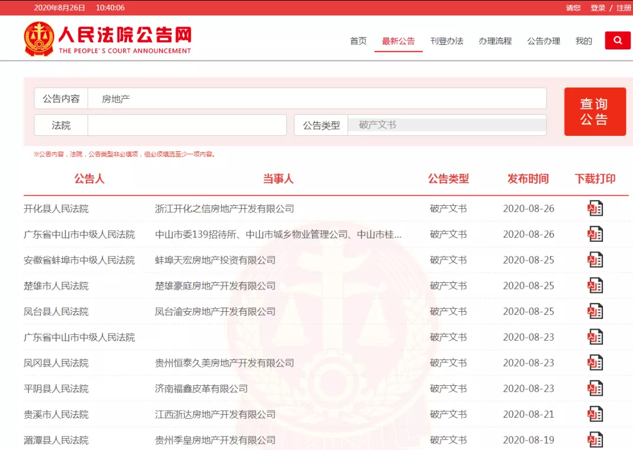Download document for 中山市委139招待所 row
The height and width of the screenshot is (450, 633).
tap(595, 234)
